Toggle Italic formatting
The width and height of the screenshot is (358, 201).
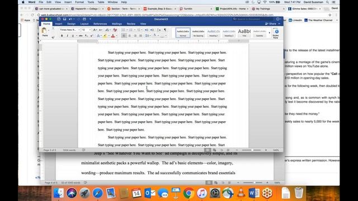coord(67,36)
